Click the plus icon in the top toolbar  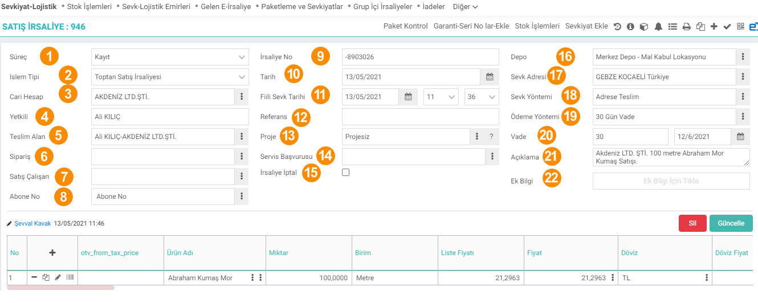pos(714,26)
